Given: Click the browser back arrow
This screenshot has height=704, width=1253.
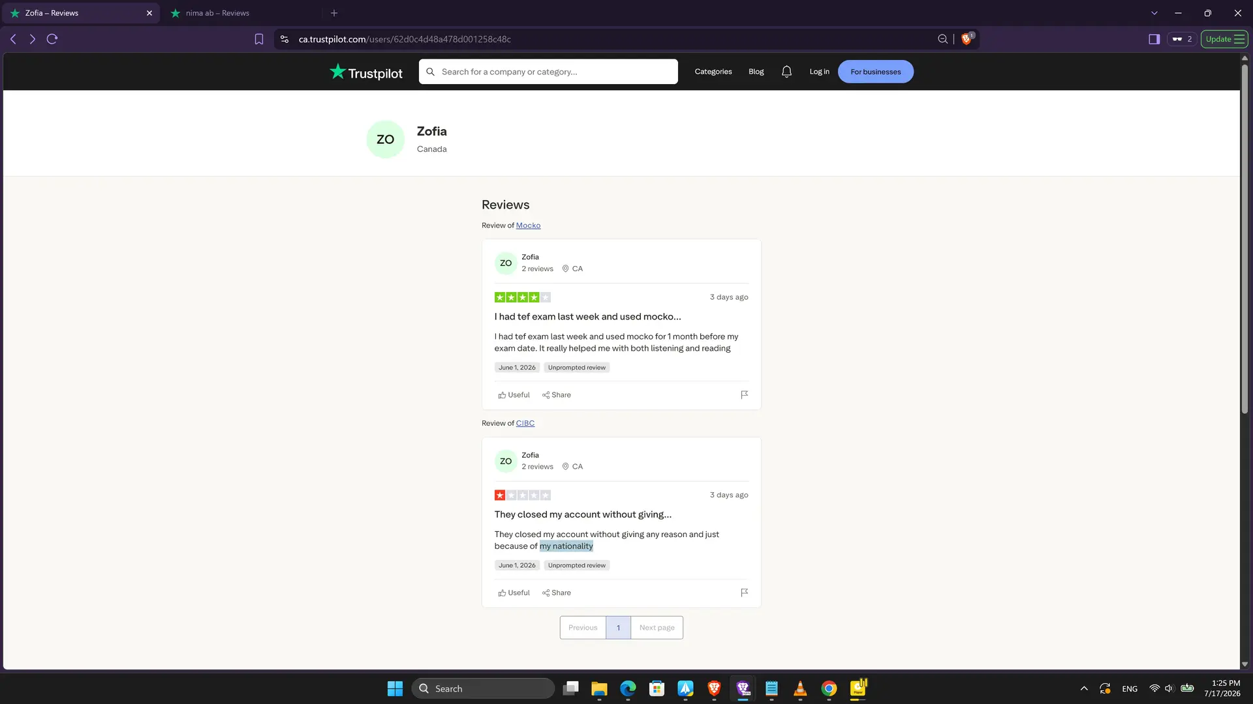Looking at the screenshot, I should (x=13, y=39).
